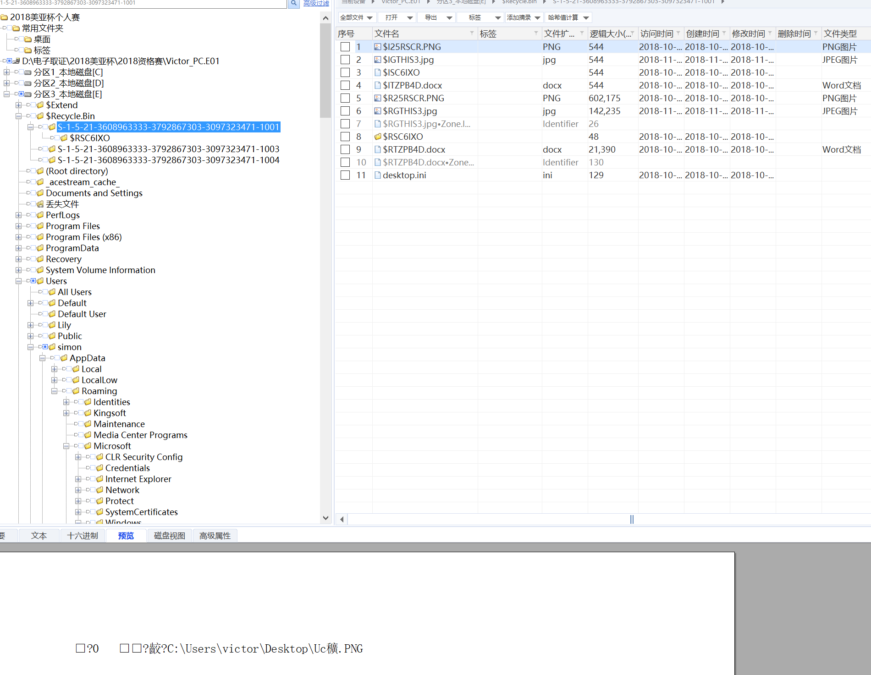Click the search magnifier icon
This screenshot has height=675, width=871.
[293, 3]
